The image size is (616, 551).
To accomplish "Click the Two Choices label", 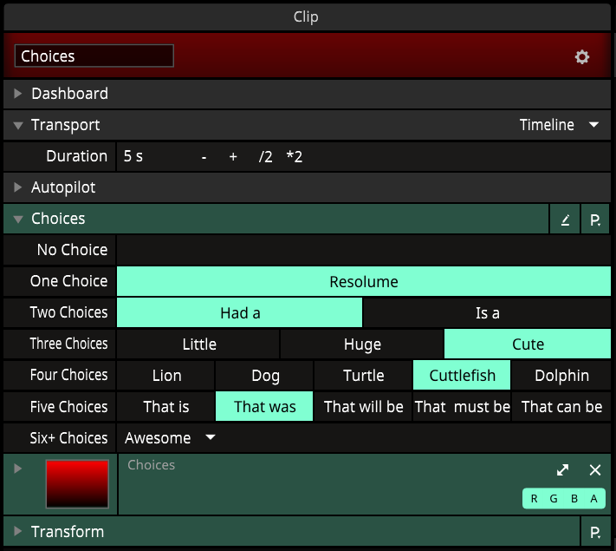I will click(x=68, y=312).
